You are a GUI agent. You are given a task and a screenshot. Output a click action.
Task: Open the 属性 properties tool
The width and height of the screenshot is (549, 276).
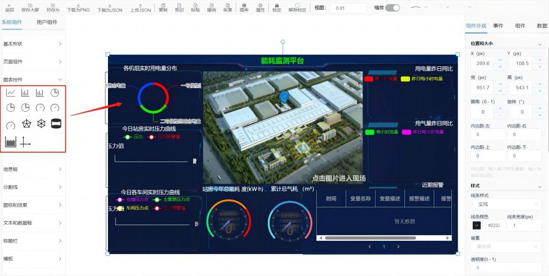tap(260, 8)
